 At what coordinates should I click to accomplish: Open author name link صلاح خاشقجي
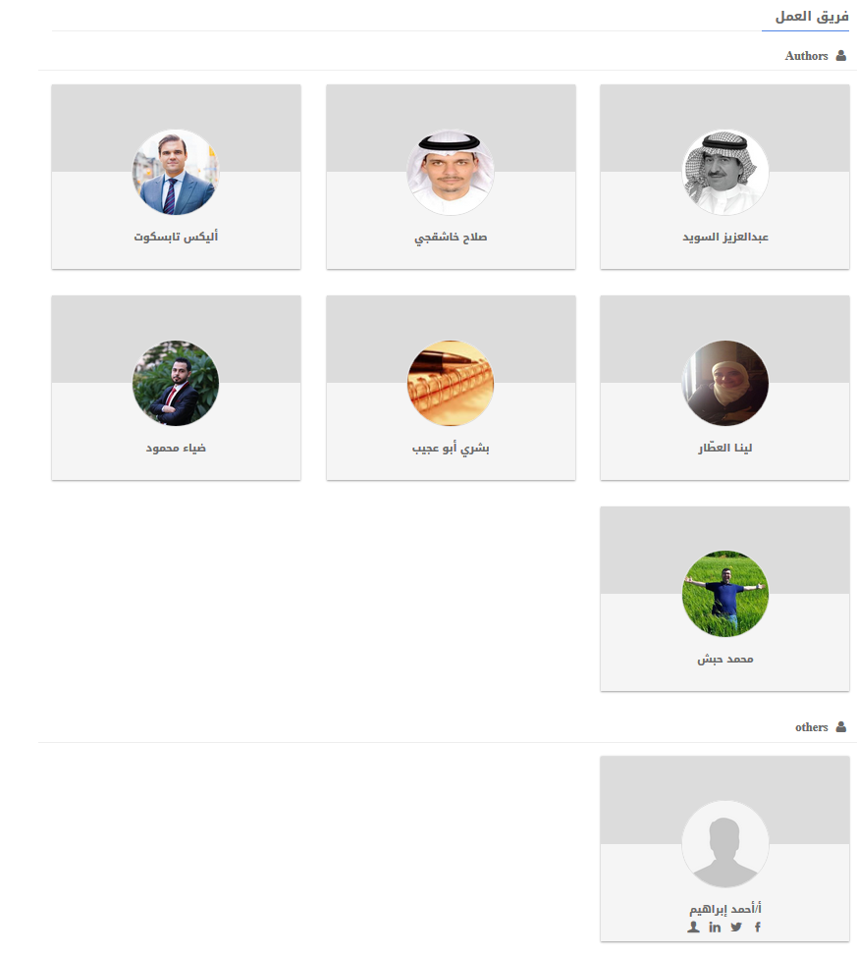pyautogui.click(x=451, y=237)
